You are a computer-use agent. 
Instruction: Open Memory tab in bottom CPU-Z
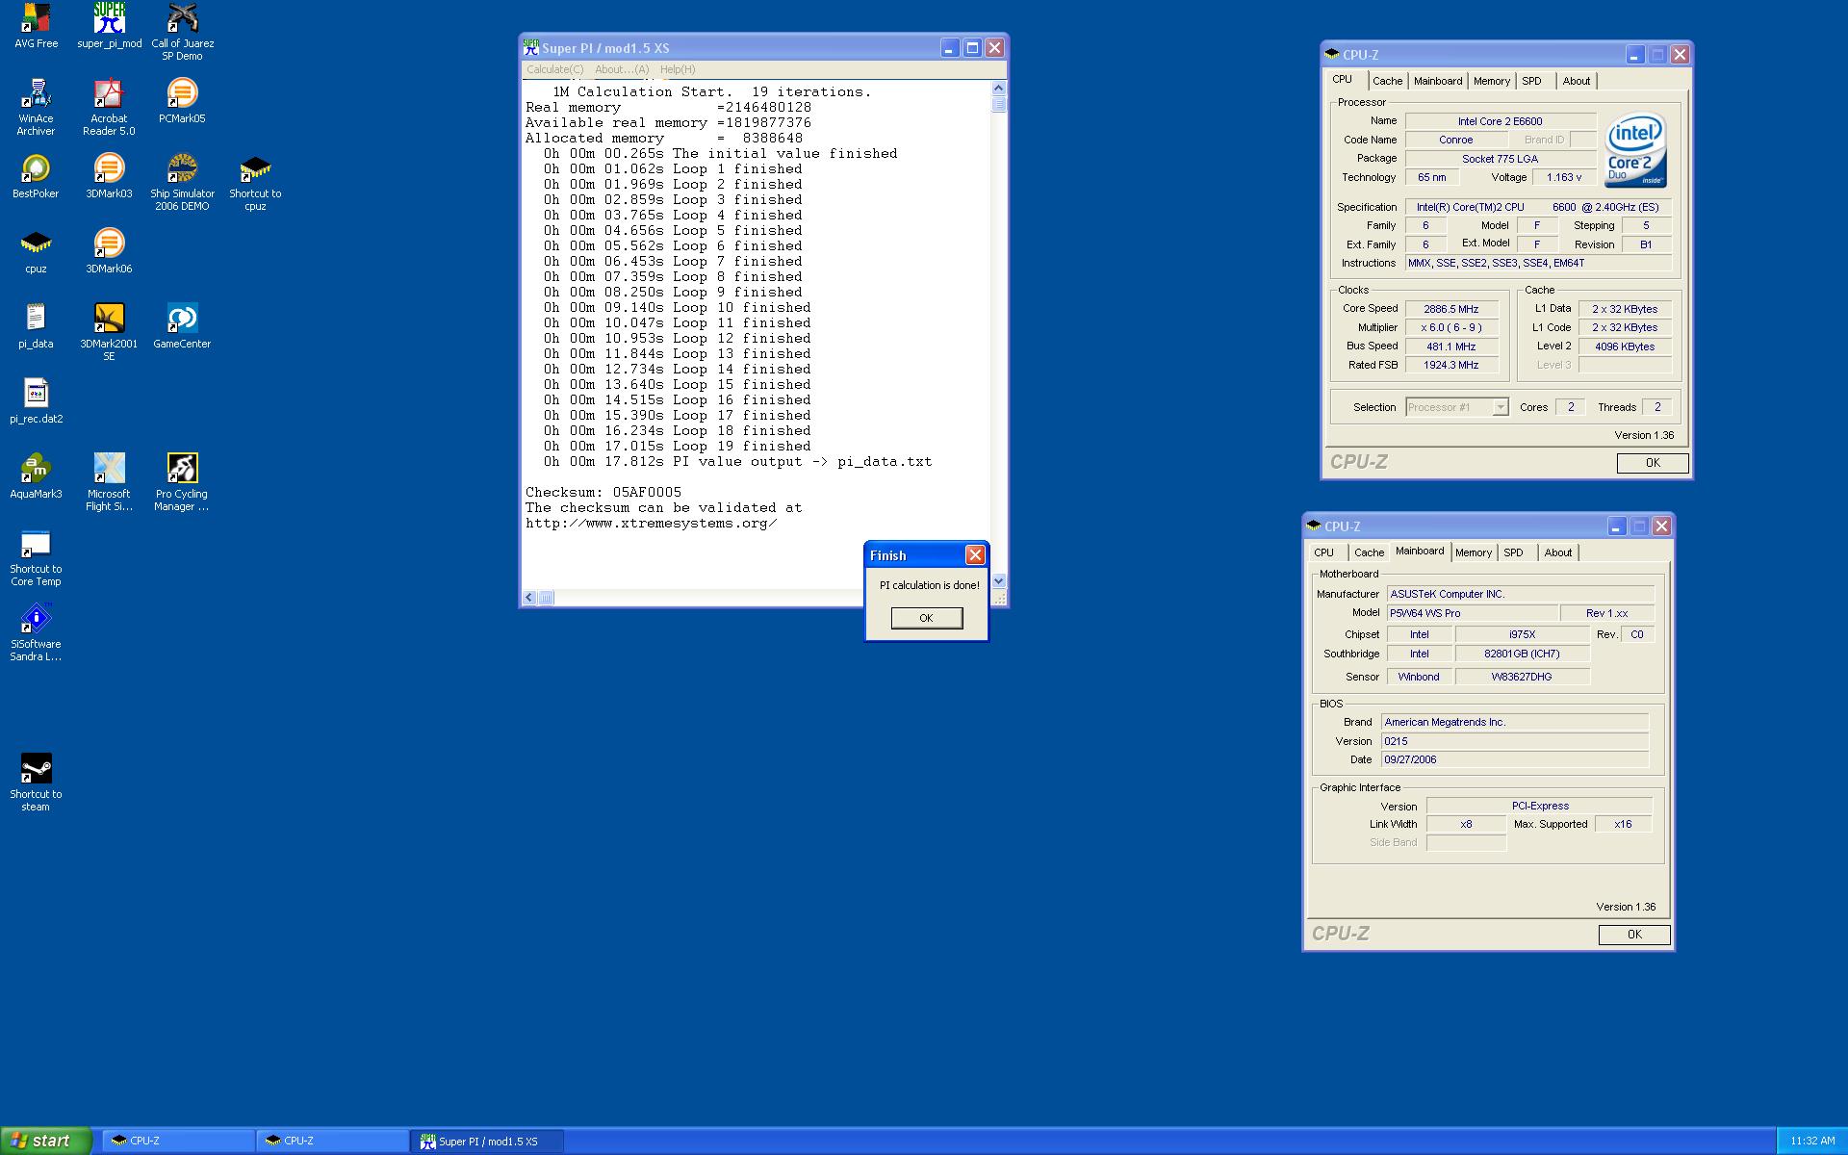coord(1474,552)
